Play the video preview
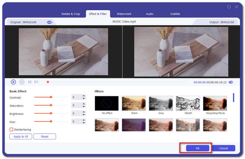The height and width of the screenshot is (159, 245). click(x=13, y=82)
